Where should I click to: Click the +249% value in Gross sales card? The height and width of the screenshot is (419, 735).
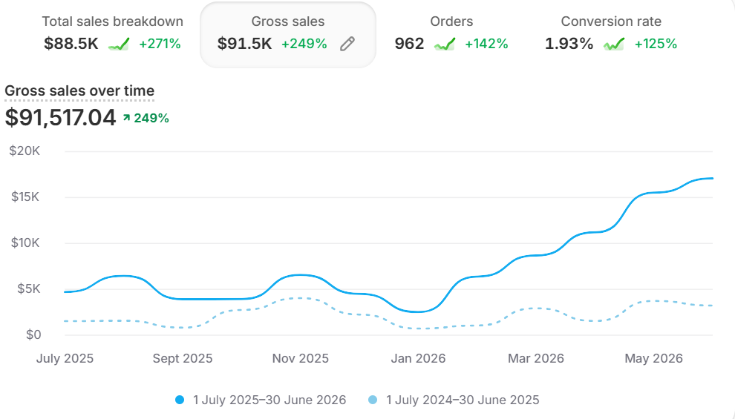(304, 44)
